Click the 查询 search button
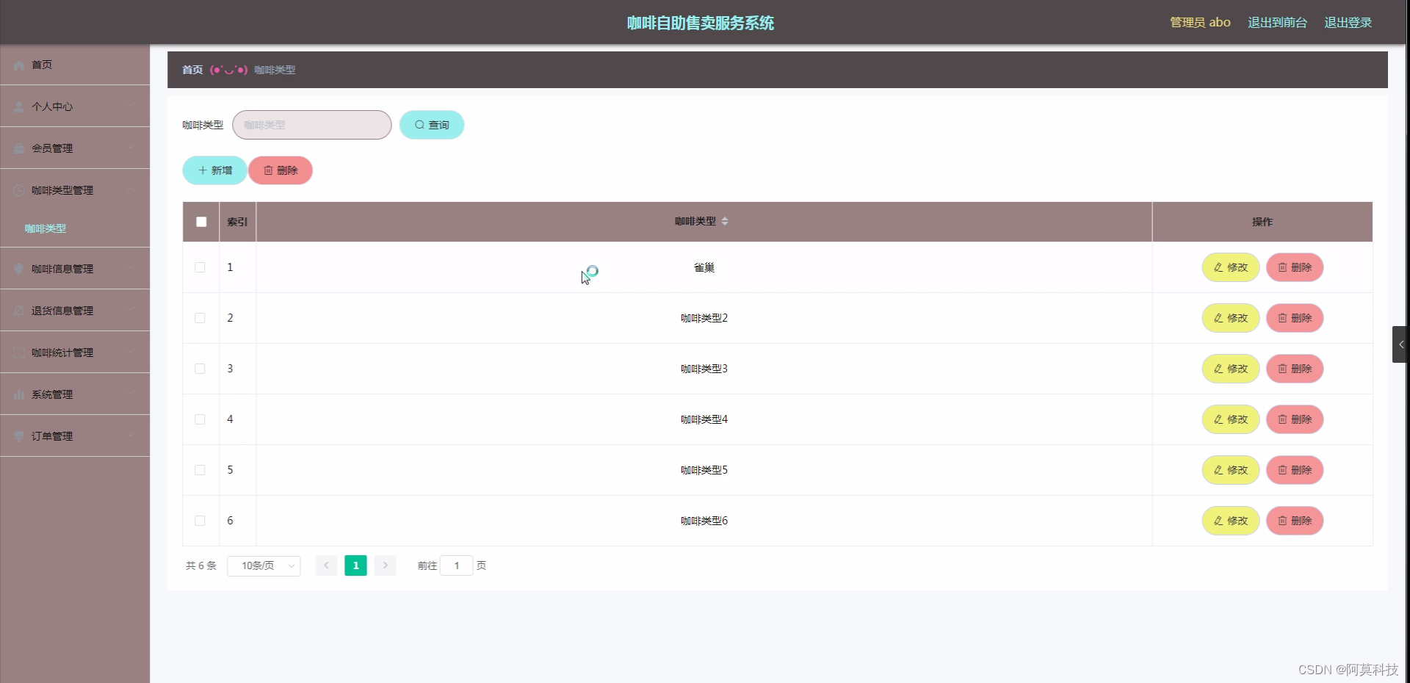 pyautogui.click(x=431, y=125)
